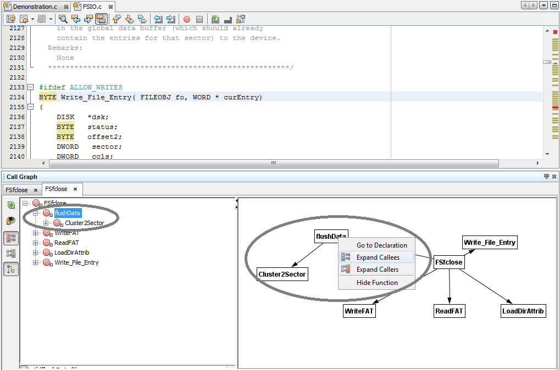560x370 pixels.
Task: Click the Last Edit location icon
Action: [x=11, y=19]
